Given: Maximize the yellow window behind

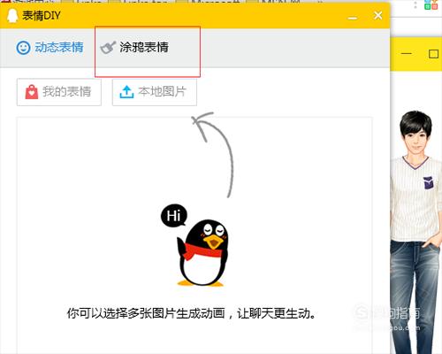Looking at the screenshot, I should pos(433,54).
